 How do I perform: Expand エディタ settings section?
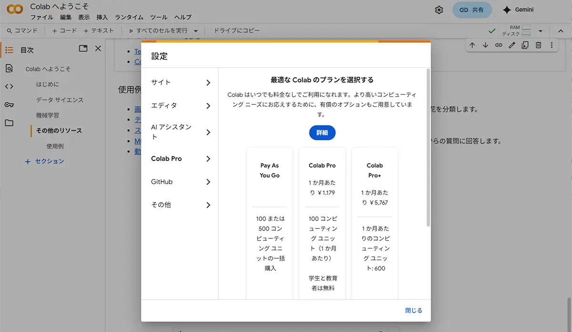coord(181,106)
